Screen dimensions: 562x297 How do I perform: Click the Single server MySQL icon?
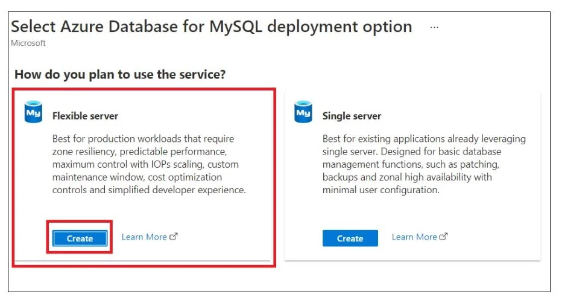(303, 112)
